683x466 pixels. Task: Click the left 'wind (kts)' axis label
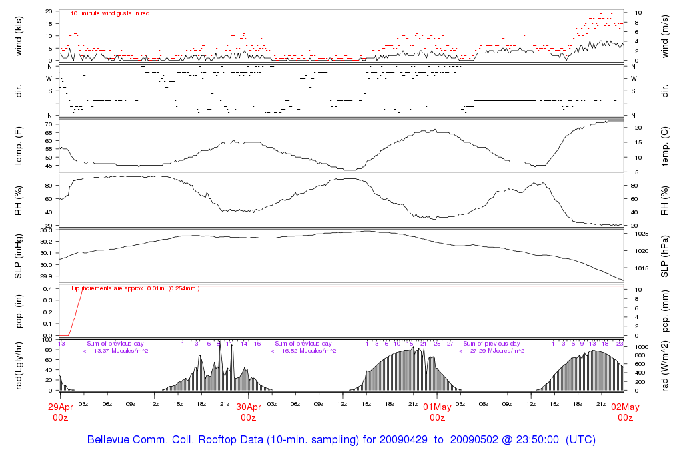[18, 36]
